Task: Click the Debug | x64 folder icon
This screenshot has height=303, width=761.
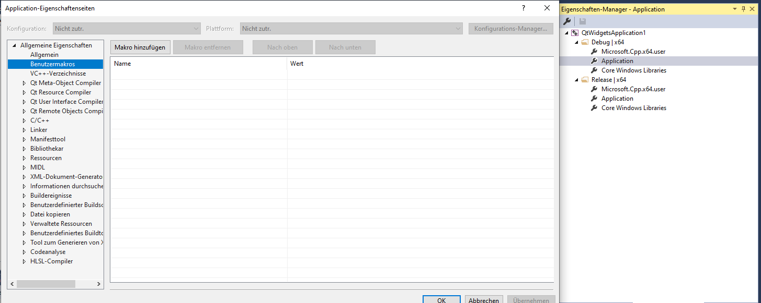Action: [x=585, y=42]
